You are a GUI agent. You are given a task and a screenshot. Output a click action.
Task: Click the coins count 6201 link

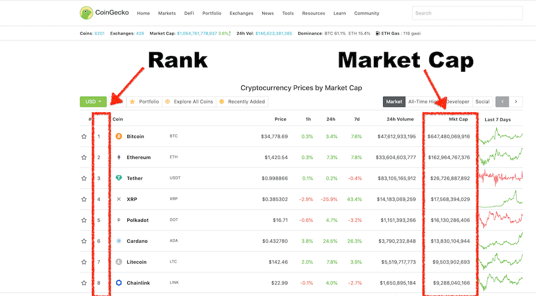coord(99,33)
